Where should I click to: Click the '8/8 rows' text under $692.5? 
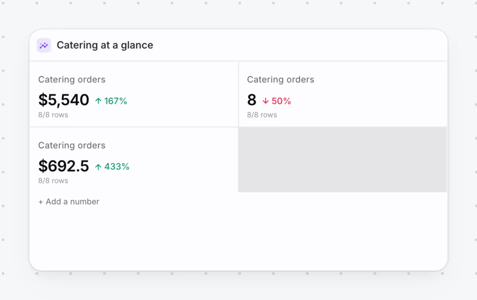pyautogui.click(x=53, y=181)
